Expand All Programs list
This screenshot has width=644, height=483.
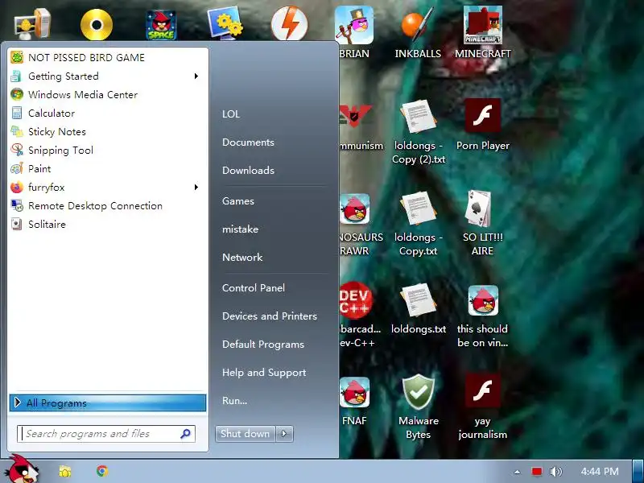[108, 403]
